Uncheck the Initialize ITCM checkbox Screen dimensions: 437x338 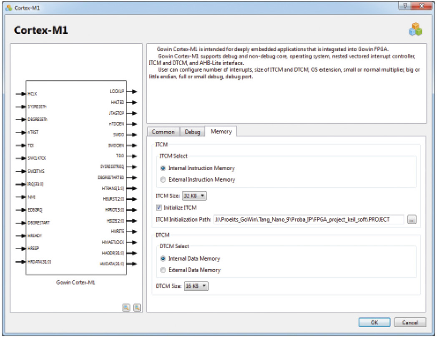click(158, 207)
